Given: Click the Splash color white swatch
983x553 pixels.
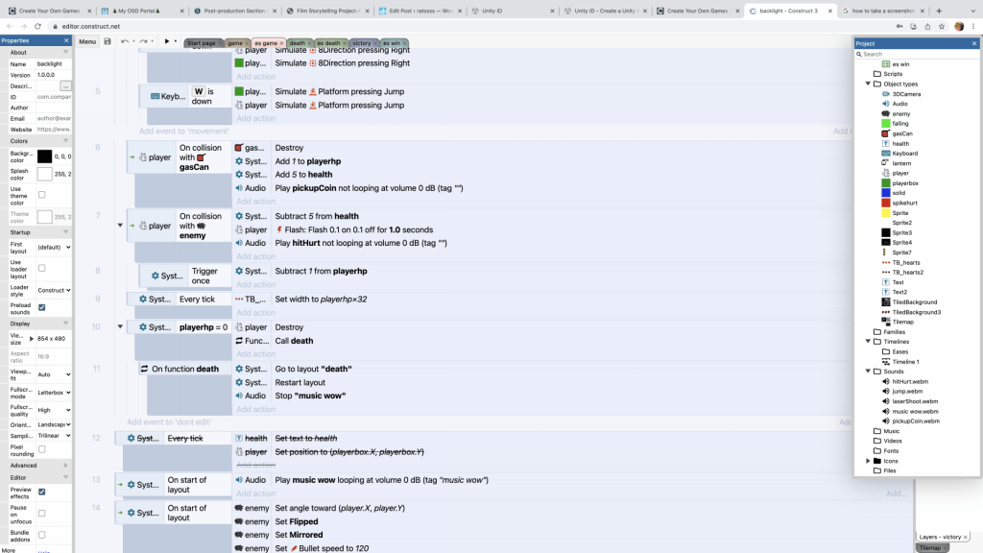Looking at the screenshot, I should [x=44, y=174].
